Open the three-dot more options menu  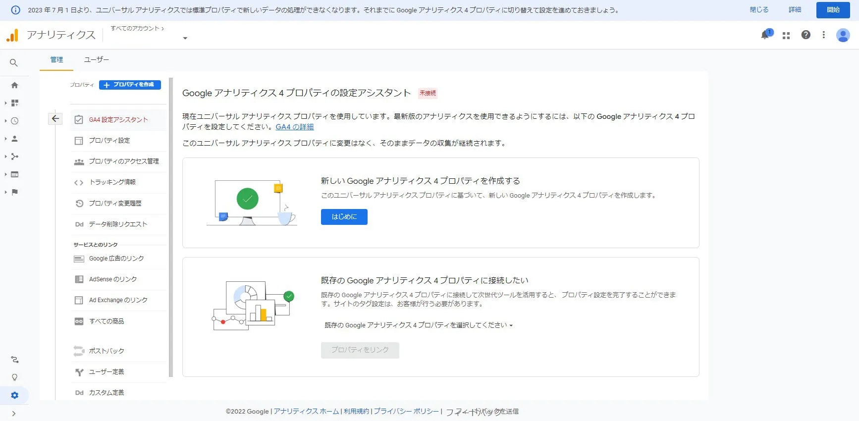pos(824,35)
